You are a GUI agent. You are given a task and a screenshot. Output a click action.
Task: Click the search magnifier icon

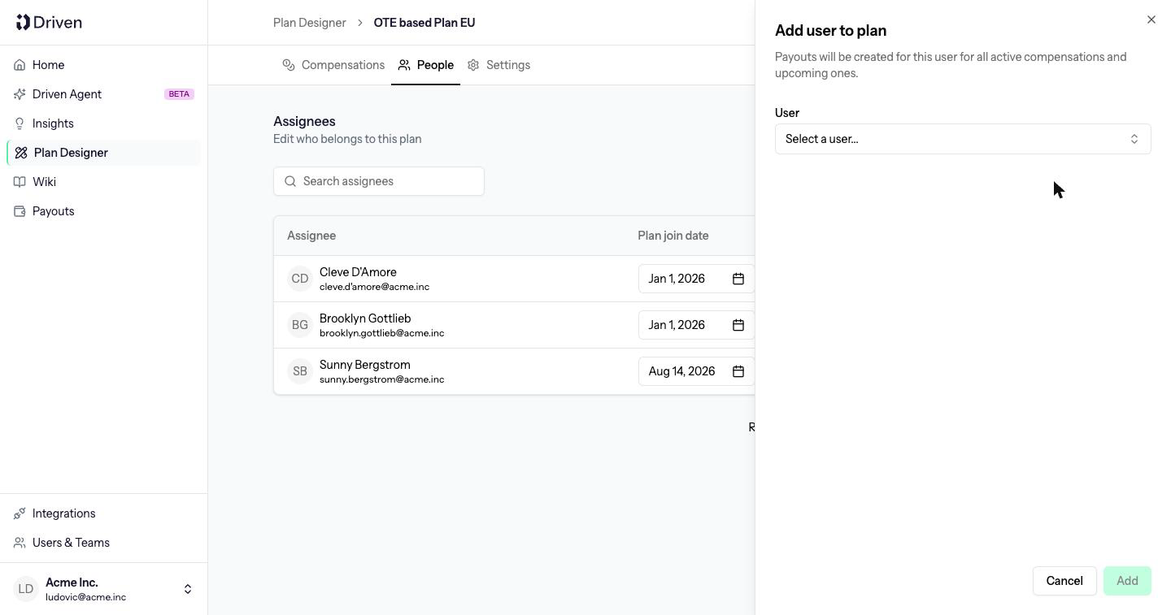click(x=290, y=181)
